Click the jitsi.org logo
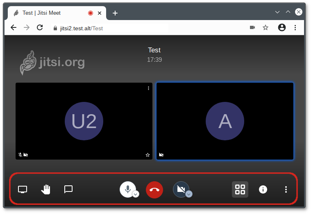This screenshot has height=214, width=311. pos(52,63)
